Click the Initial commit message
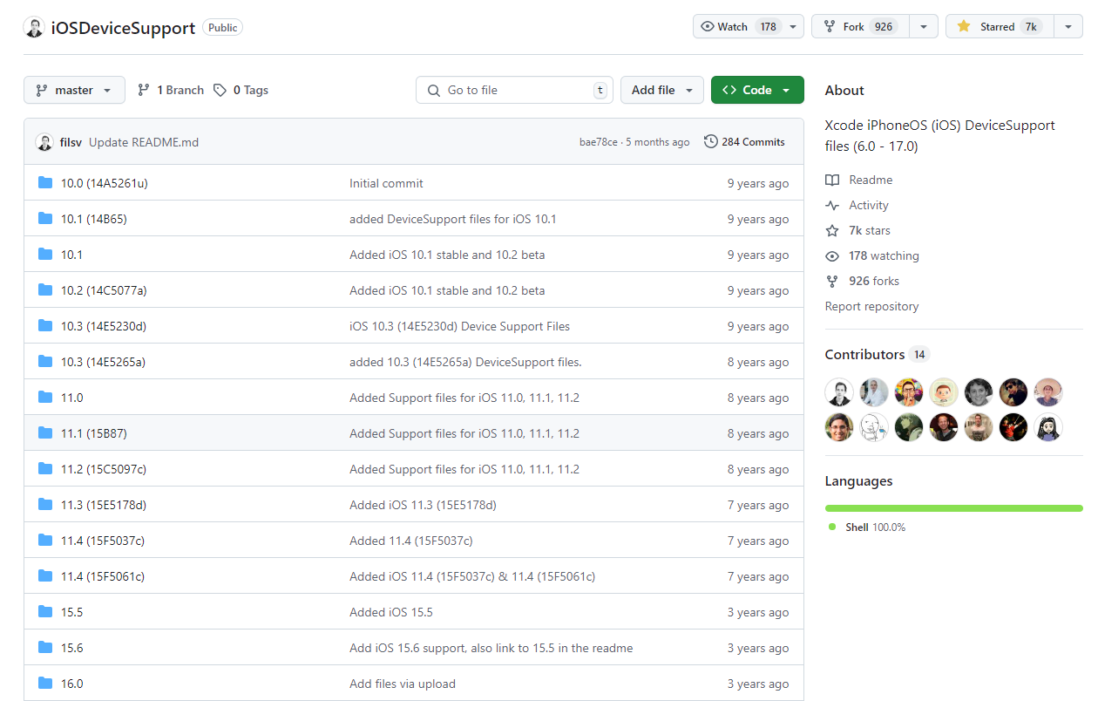This screenshot has width=1098, height=701. (x=386, y=183)
